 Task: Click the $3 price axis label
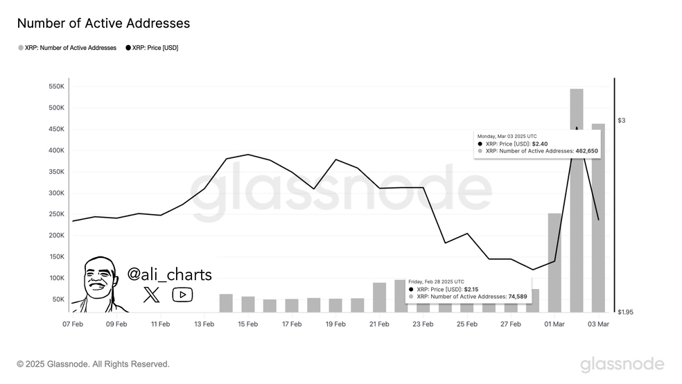(622, 121)
